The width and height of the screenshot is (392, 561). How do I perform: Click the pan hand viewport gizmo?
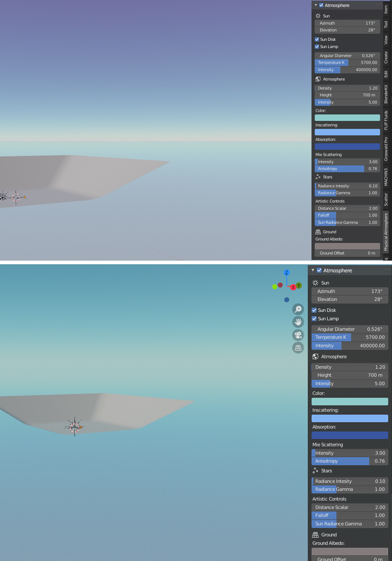coord(298,322)
